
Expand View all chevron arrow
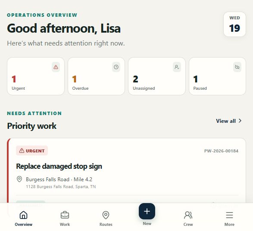(x=240, y=121)
